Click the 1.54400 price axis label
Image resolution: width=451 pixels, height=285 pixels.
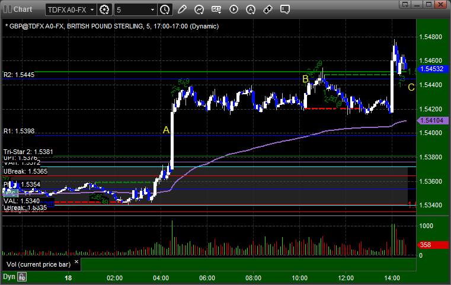pyautogui.click(x=431, y=85)
